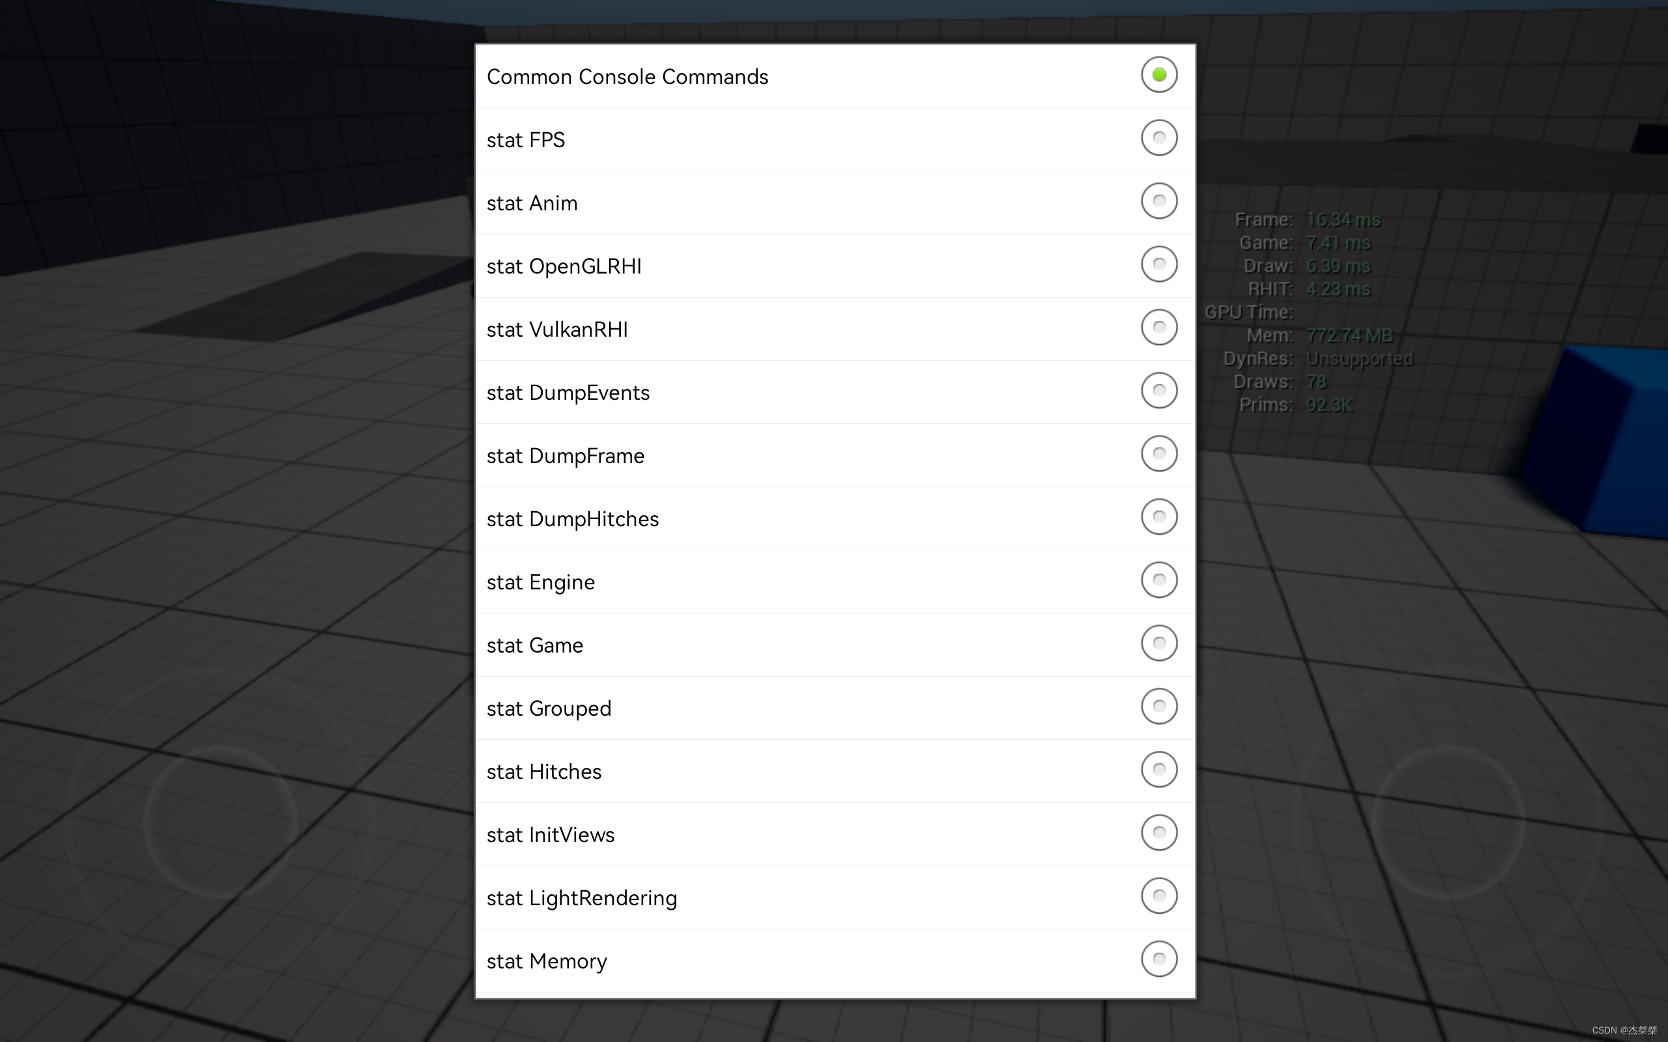
Task: Choose the stat OpenGLRHI option
Action: tap(1158, 264)
